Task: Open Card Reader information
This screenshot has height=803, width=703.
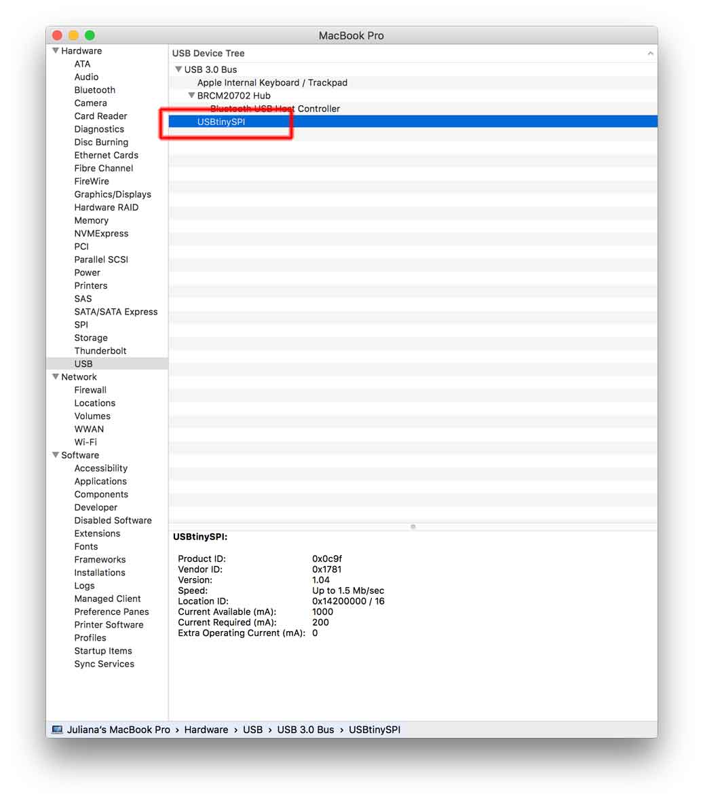Action: click(x=101, y=116)
